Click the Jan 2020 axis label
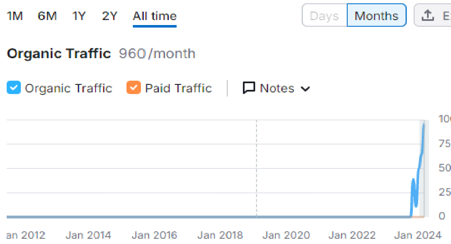Image resolution: width=451 pixels, height=244 pixels. pyautogui.click(x=286, y=235)
